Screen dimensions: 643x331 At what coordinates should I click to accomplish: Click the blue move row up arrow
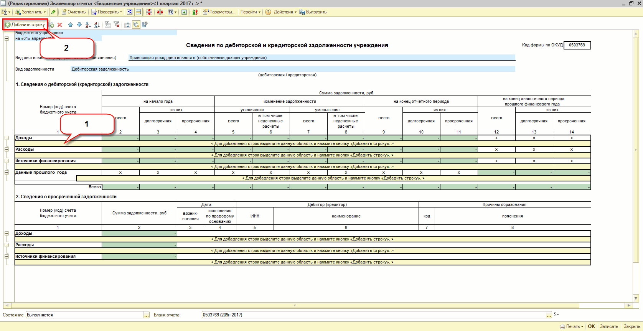pyautogui.click(x=70, y=25)
